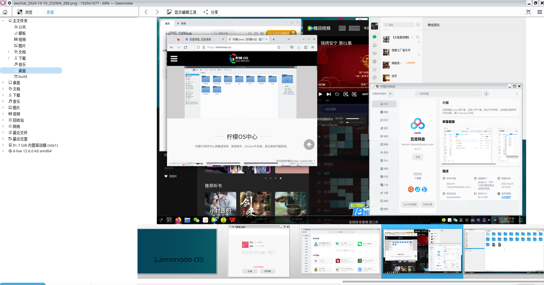Open the file manager folders thumbnail
The height and width of the screenshot is (285, 544).
[504, 251]
